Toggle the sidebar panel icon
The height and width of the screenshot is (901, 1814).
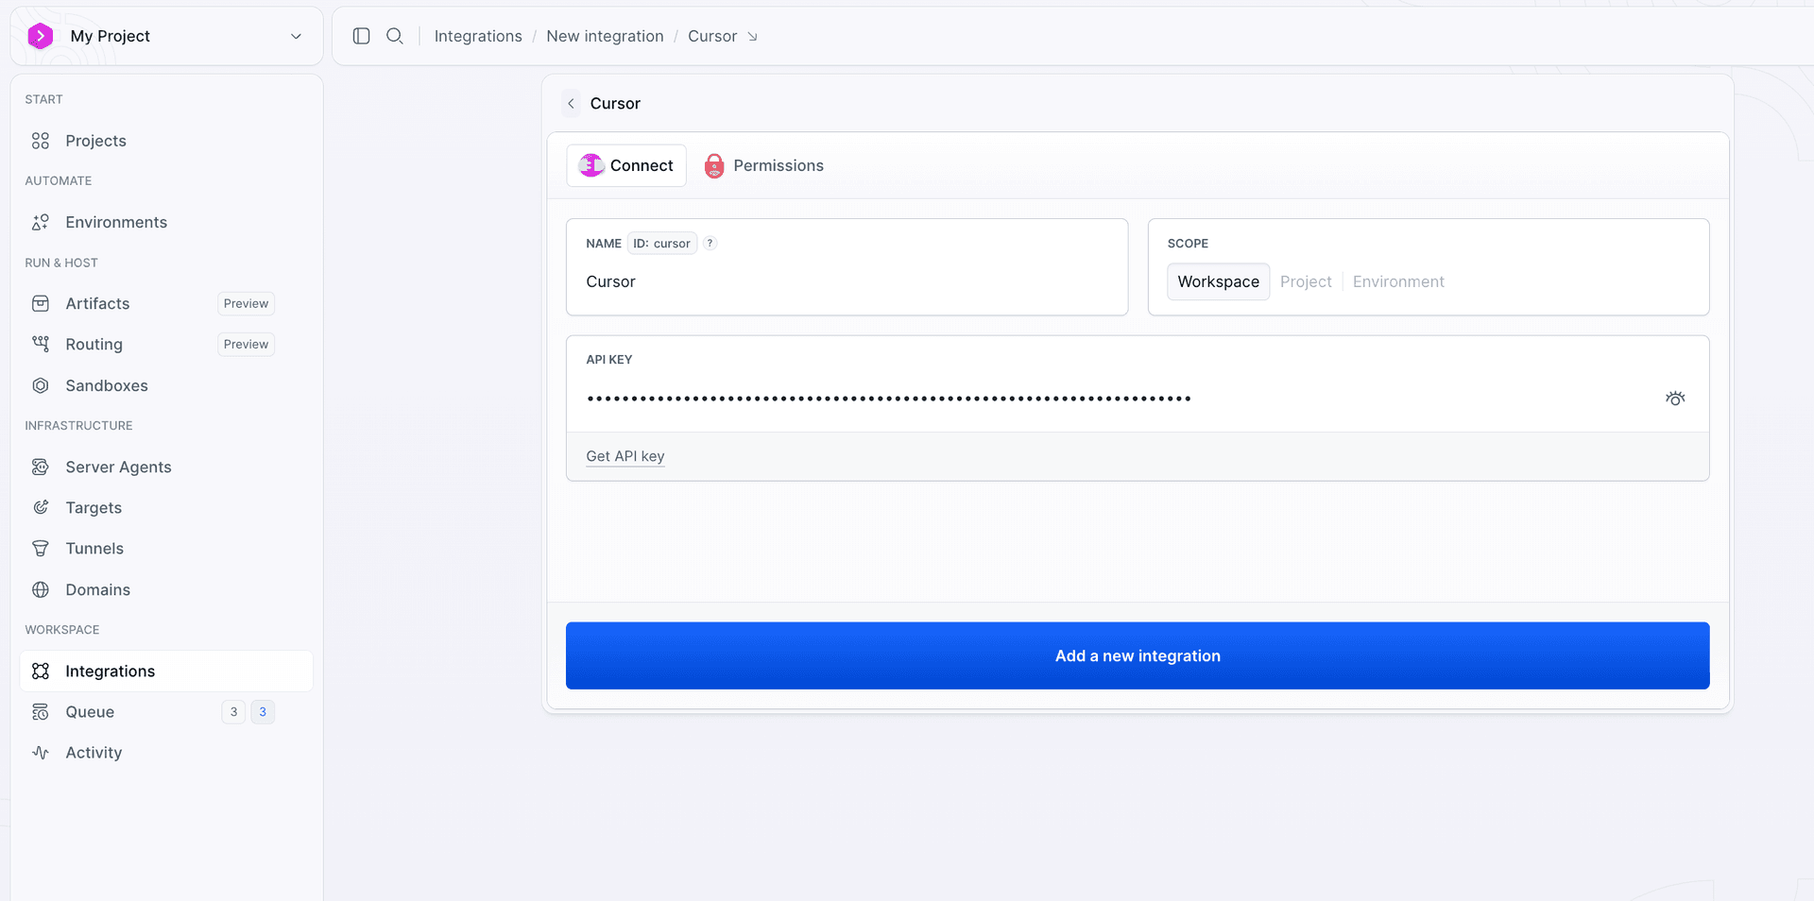tap(361, 36)
